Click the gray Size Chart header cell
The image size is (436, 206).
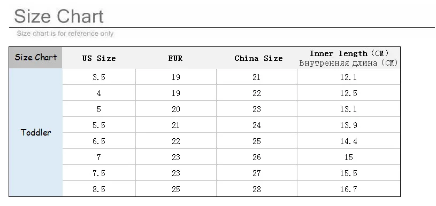pos(36,58)
